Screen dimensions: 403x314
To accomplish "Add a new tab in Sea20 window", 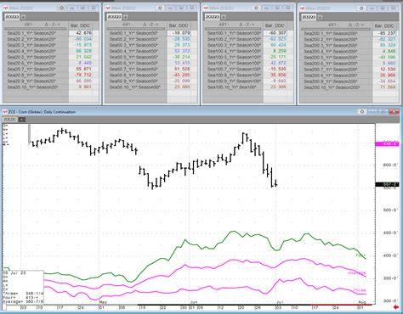I will 23,17.
